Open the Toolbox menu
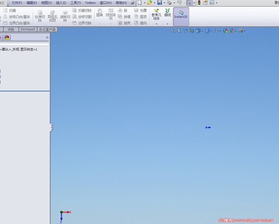Viewport: 279px width, 224px height. [90, 3]
